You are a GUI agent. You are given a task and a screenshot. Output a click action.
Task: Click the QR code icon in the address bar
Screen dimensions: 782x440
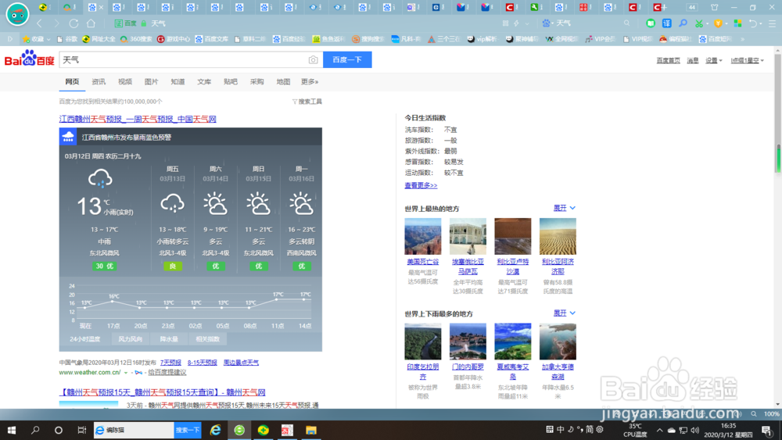(505, 23)
